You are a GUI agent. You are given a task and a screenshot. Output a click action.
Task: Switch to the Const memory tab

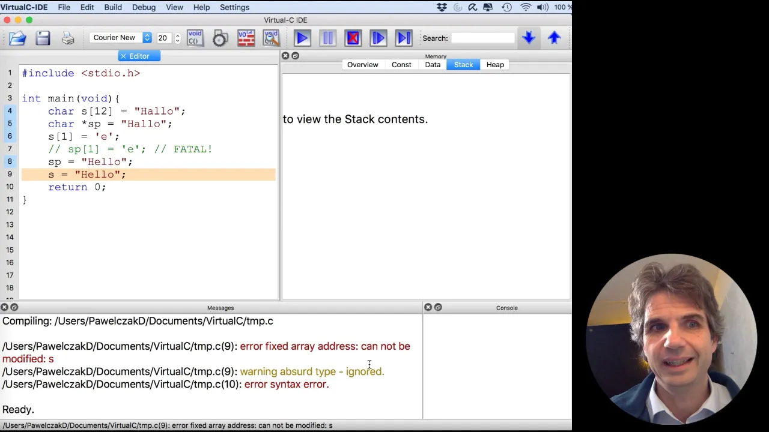pyautogui.click(x=401, y=64)
